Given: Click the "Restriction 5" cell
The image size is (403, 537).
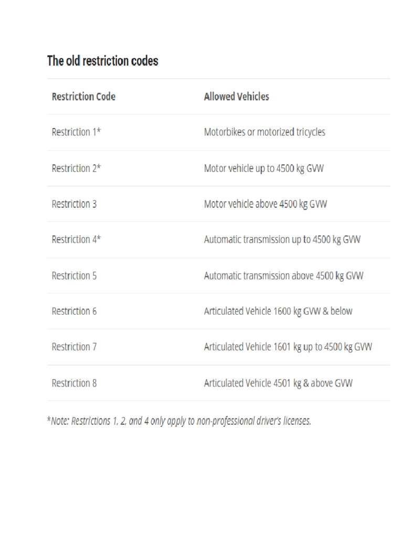Looking at the screenshot, I should coord(74,275).
